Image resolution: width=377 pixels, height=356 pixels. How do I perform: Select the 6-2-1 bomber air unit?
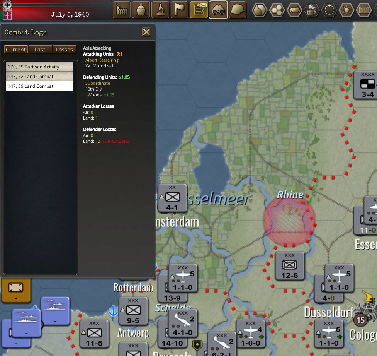point(222,344)
